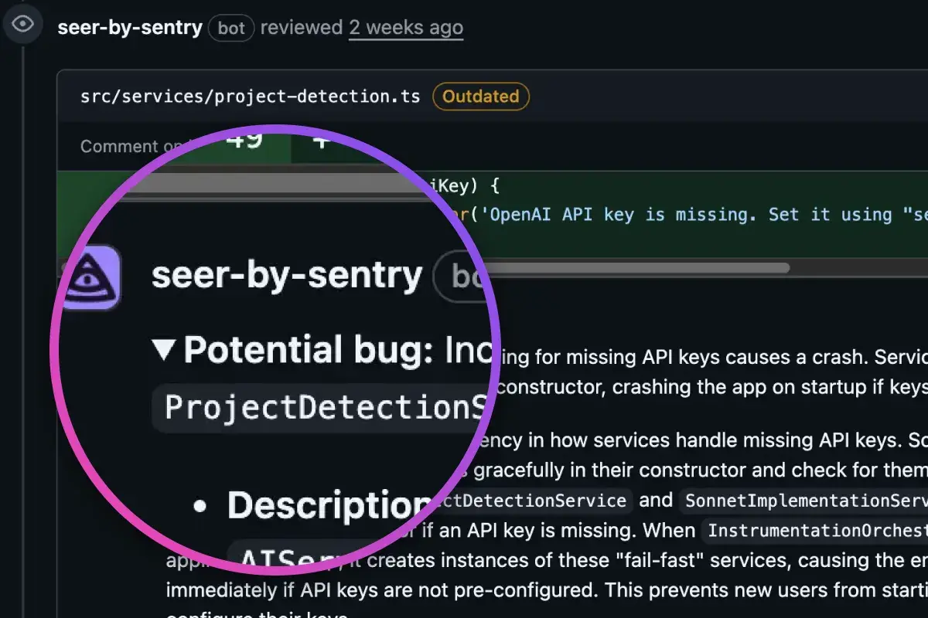This screenshot has height=618, width=928.
Task: Toggle collapse on the Potential bug heading
Action: click(x=309, y=349)
